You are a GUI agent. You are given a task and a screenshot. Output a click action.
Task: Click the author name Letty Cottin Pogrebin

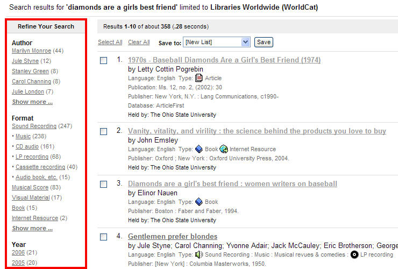click(170, 69)
